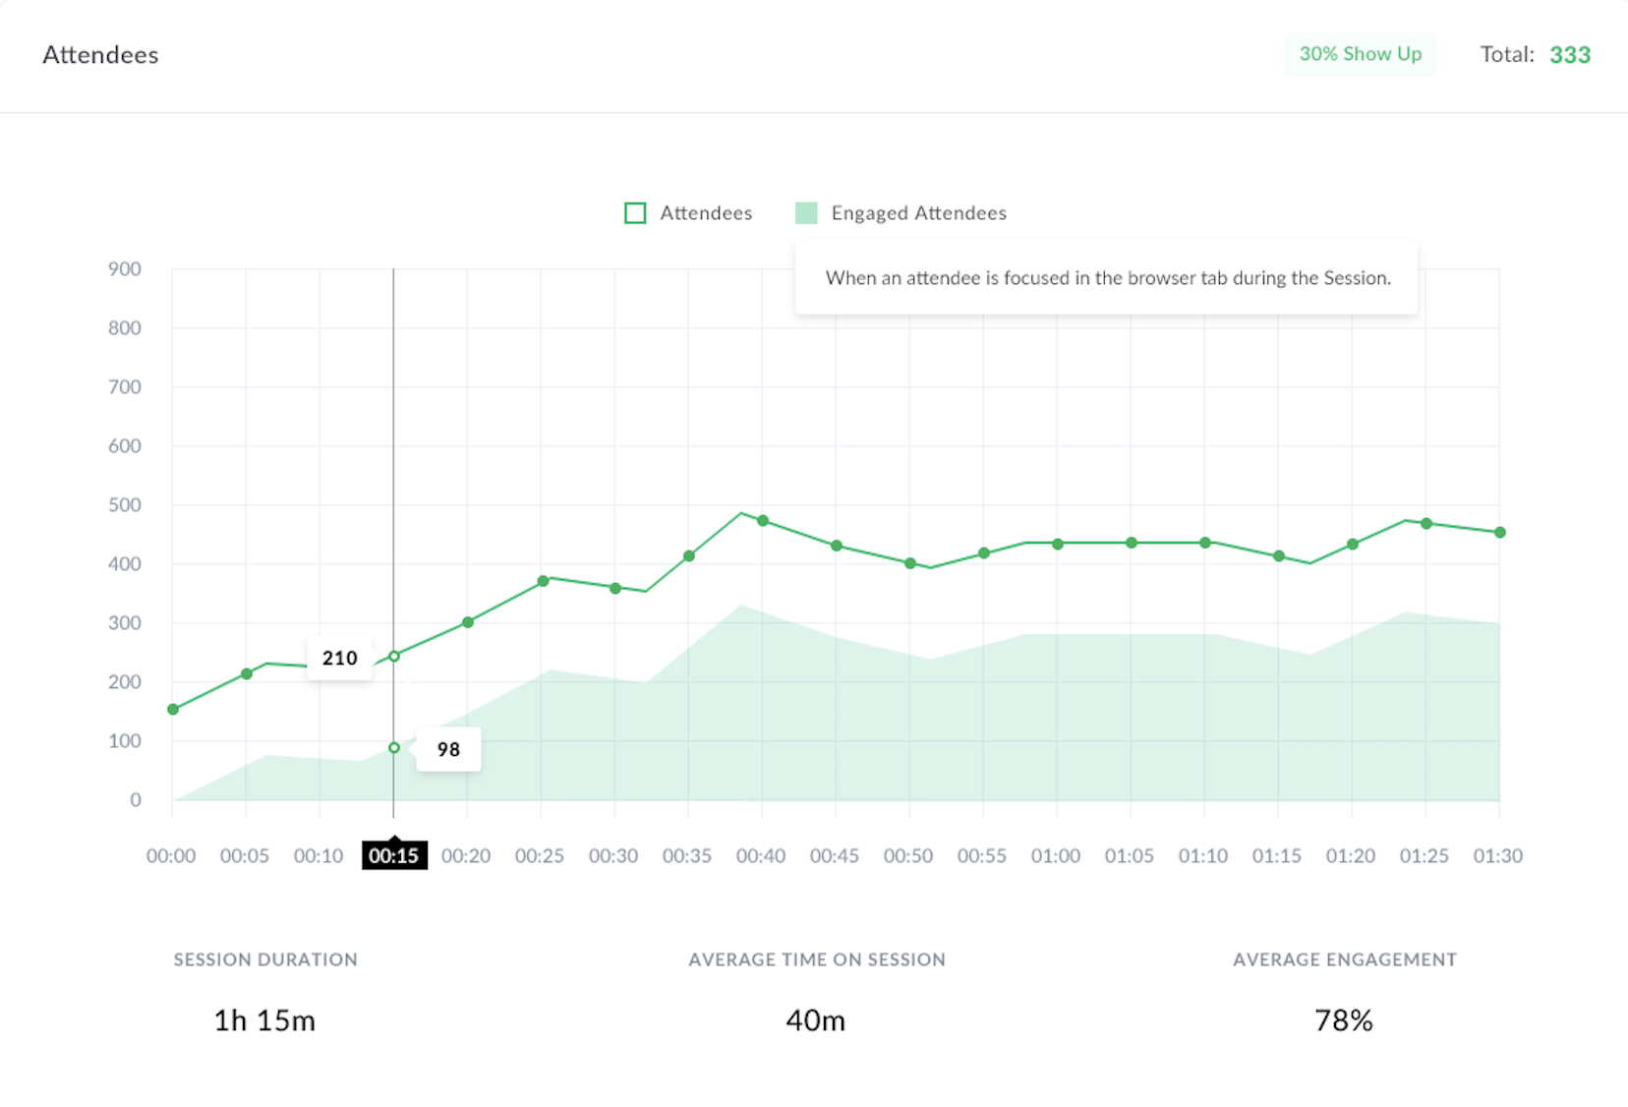
Task: Select the highlighted 00:15 time marker
Action: [x=394, y=855]
